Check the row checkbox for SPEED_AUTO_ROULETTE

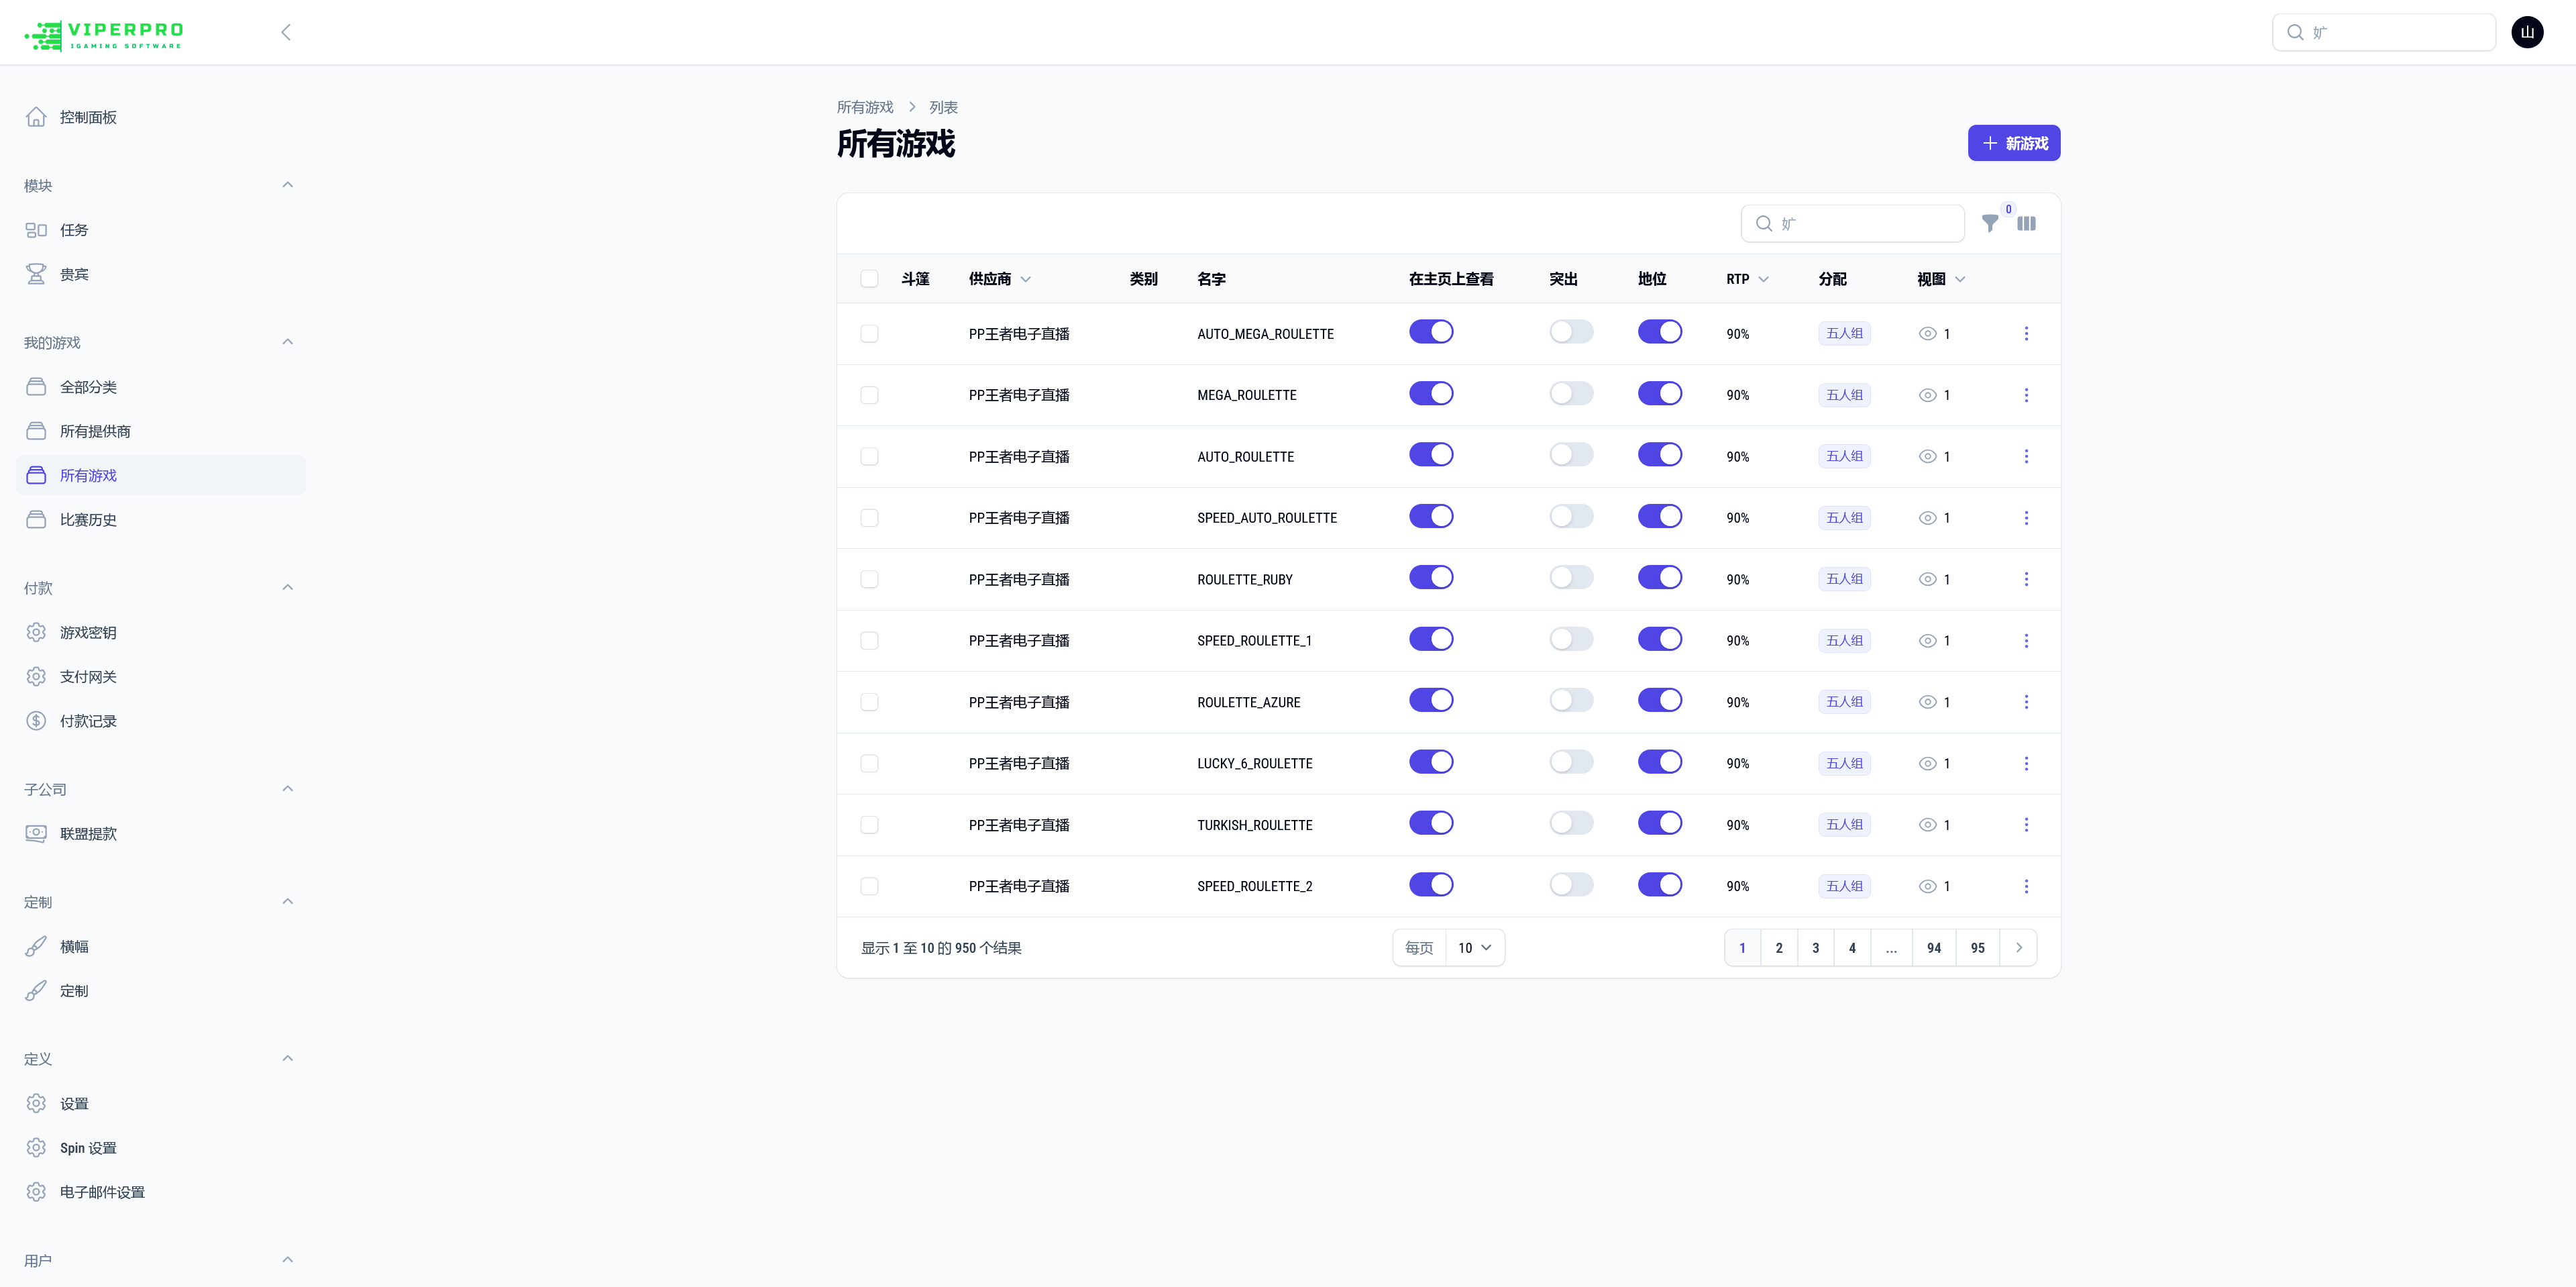coord(869,518)
